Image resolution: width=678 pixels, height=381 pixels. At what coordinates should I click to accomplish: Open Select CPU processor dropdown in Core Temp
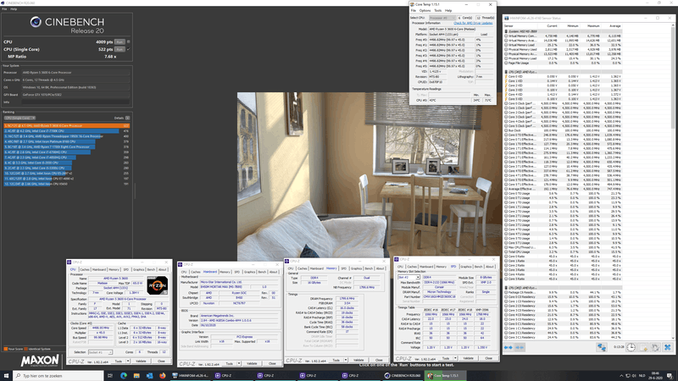click(442, 18)
